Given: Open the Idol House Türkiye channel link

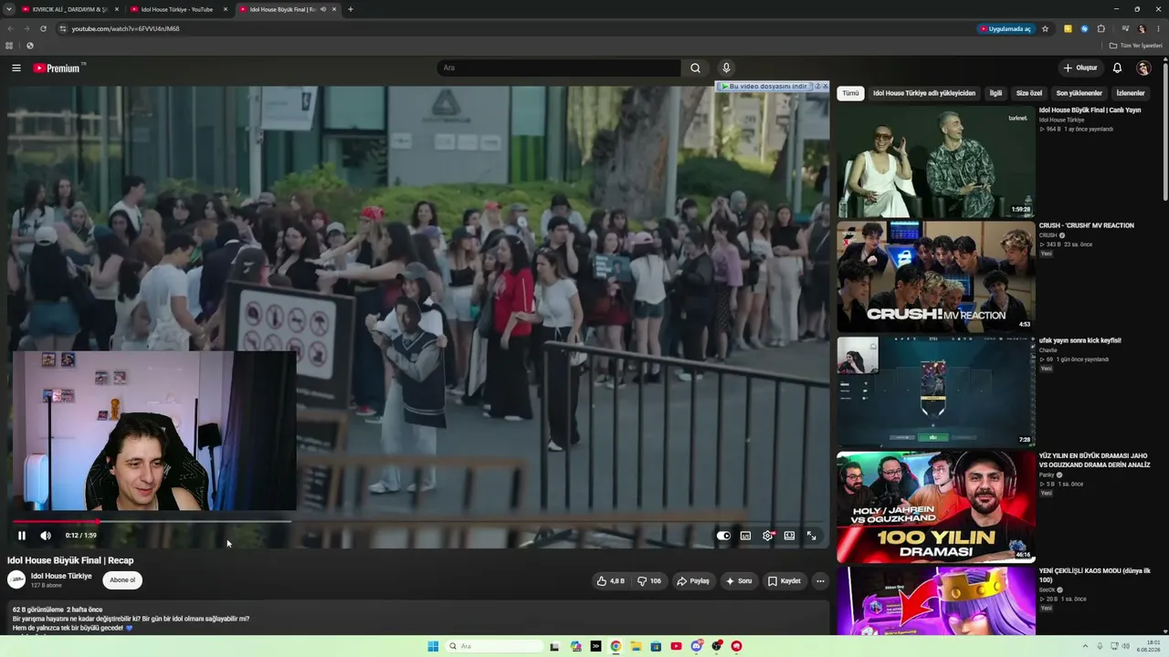Looking at the screenshot, I should pyautogui.click(x=61, y=576).
